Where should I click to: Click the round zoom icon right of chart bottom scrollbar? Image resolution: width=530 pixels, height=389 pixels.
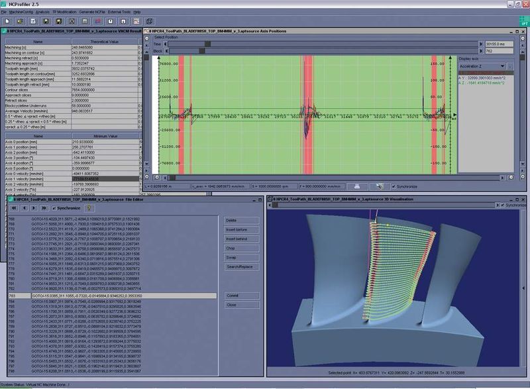[511, 177]
